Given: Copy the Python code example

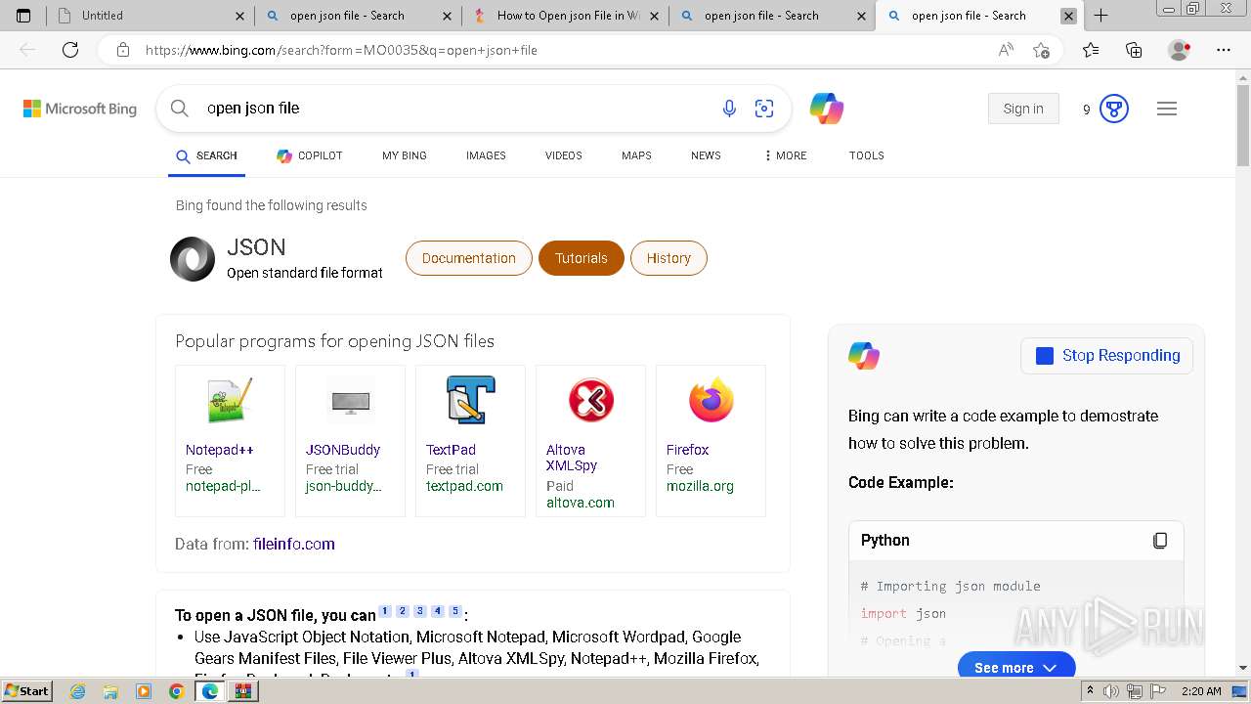Looking at the screenshot, I should (1160, 541).
